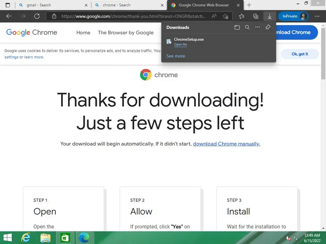Select the Google Chrome Web Browser tab
326x244 pixels.
(205, 5)
